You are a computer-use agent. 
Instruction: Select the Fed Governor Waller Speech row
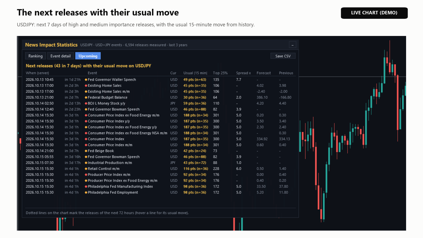(160, 80)
